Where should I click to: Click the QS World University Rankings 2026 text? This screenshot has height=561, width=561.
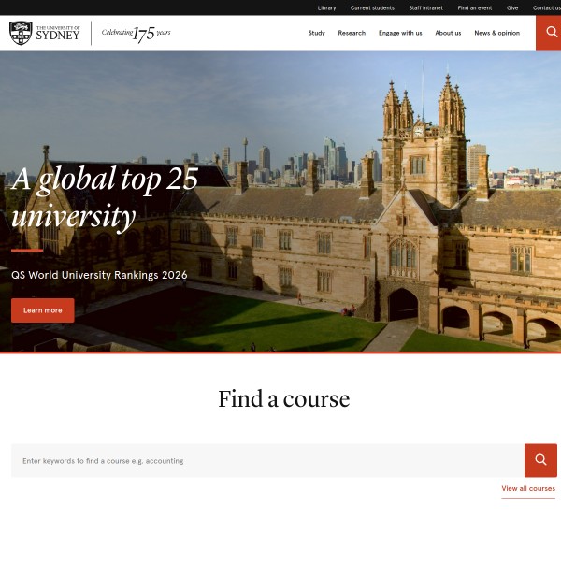[99, 275]
